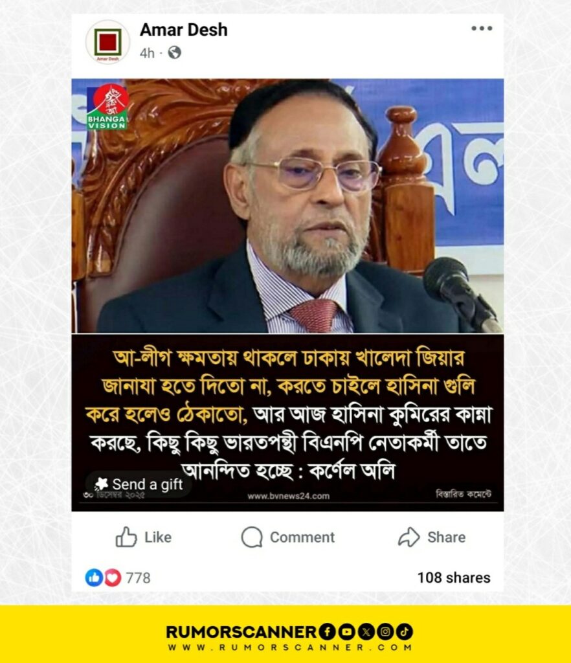Click the globe public-visibility icon

pos(175,53)
